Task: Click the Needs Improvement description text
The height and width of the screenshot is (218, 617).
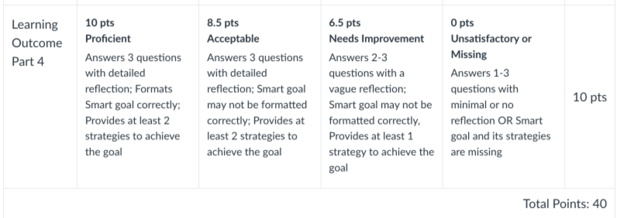Action: [x=381, y=112]
